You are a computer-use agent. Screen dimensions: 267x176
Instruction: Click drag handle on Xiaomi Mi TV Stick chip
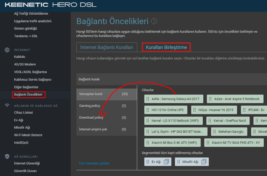click(x=208, y=142)
